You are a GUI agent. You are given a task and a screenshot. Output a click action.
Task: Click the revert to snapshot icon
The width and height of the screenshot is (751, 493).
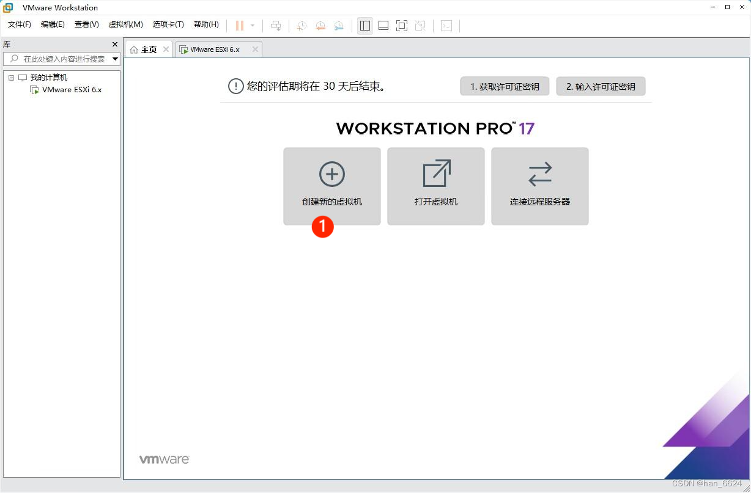coord(320,26)
